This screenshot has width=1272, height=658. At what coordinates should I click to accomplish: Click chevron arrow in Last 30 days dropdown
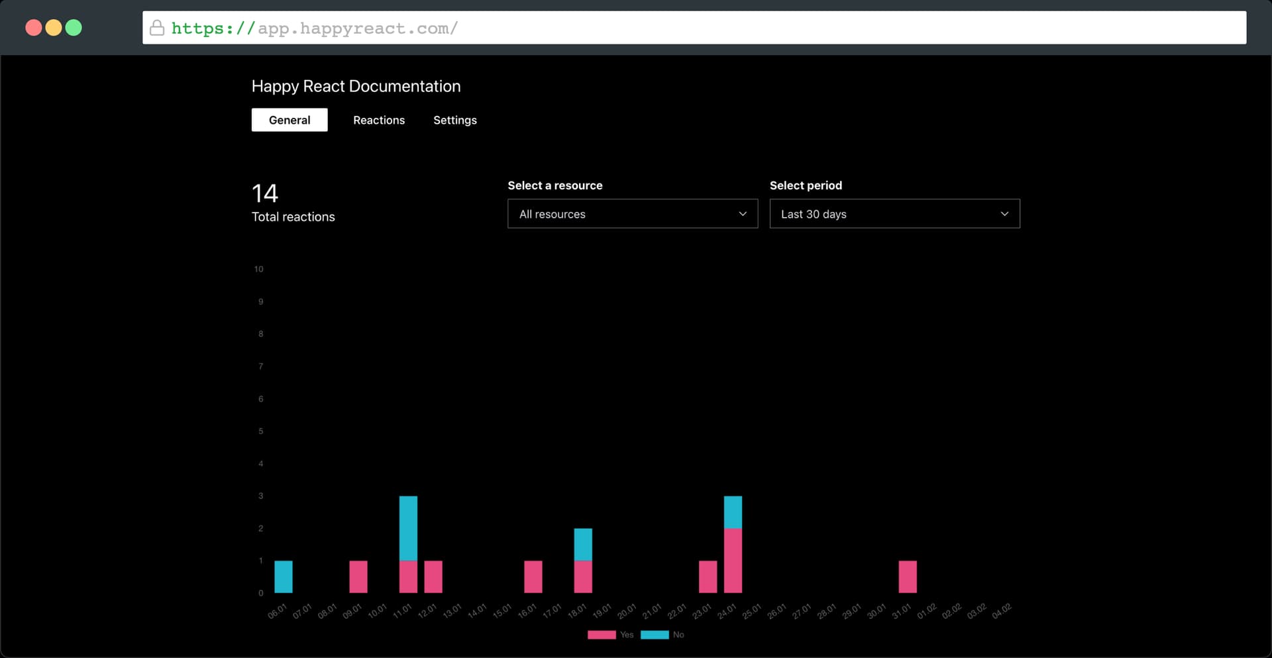click(1004, 214)
